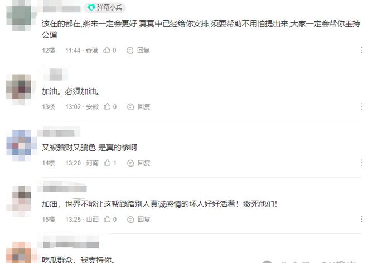
Task: Click 回复 text on the 香港 comment
Action: click(x=143, y=51)
